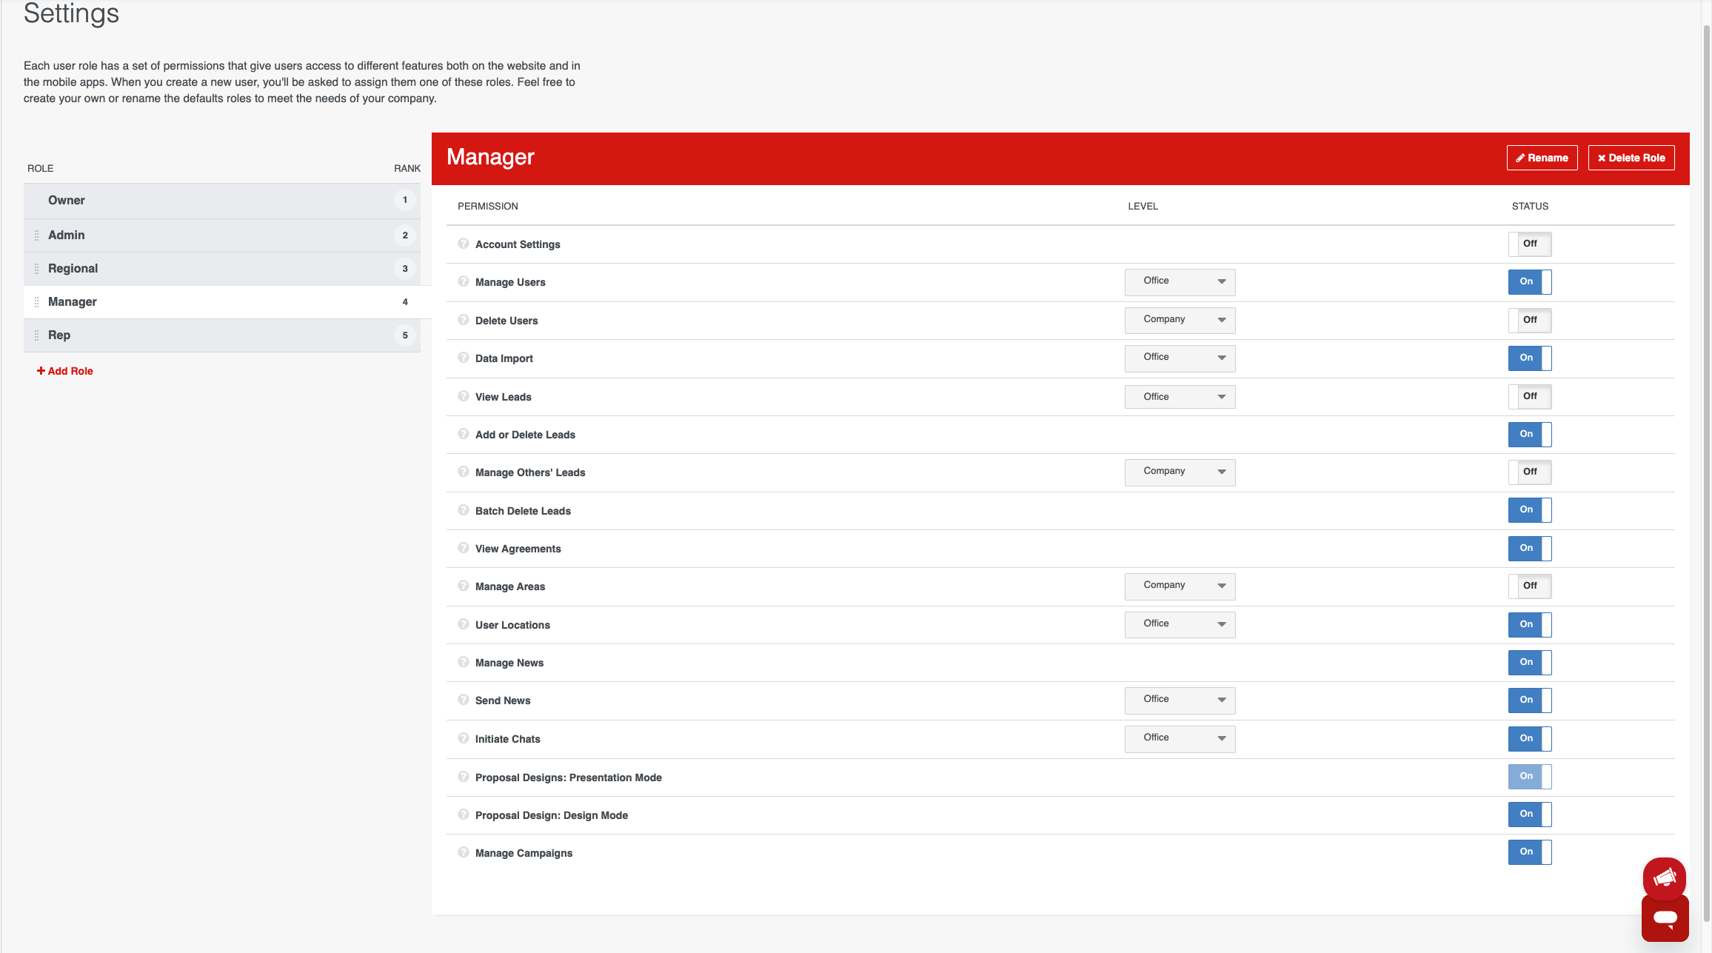Click drag handle icon on Regional role
1712x953 pixels.
click(36, 269)
